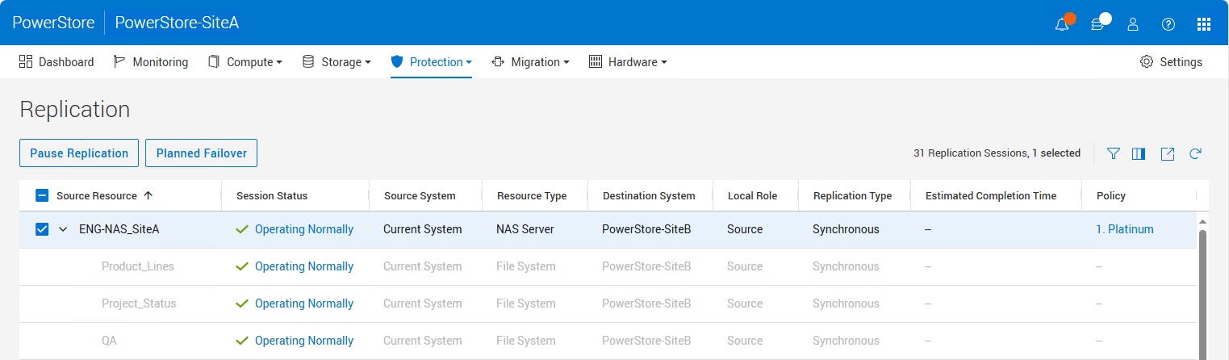Refresh the replication table

click(1196, 153)
